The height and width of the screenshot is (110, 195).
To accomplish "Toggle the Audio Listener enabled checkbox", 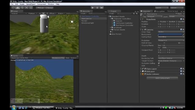I will click(x=145, y=74).
